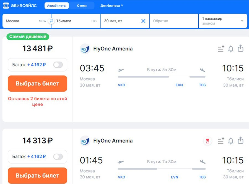This screenshot has width=249, height=184.
Task: Click the red hourglass icon on second ticket
Action: (207, 141)
